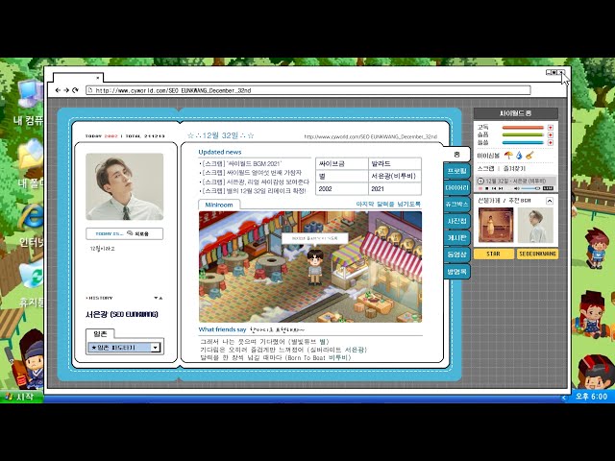Collapse the 선물가게 / 추천 BGM panel
This screenshot has width=615, height=461.
pyautogui.click(x=550, y=201)
